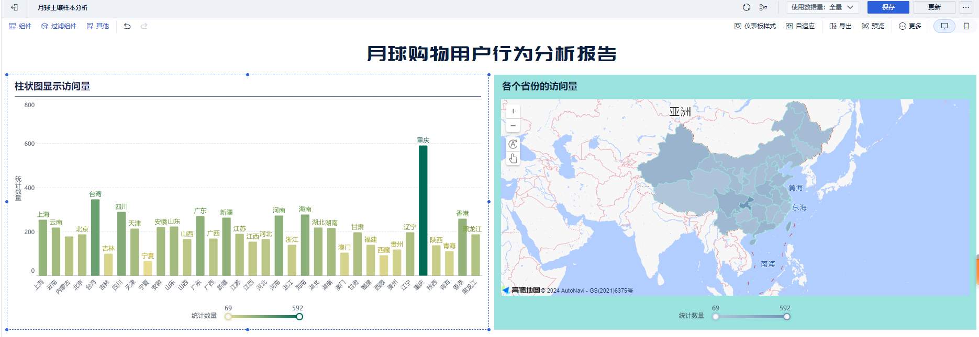Click bar chart legend left slider handle 69

[228, 317]
